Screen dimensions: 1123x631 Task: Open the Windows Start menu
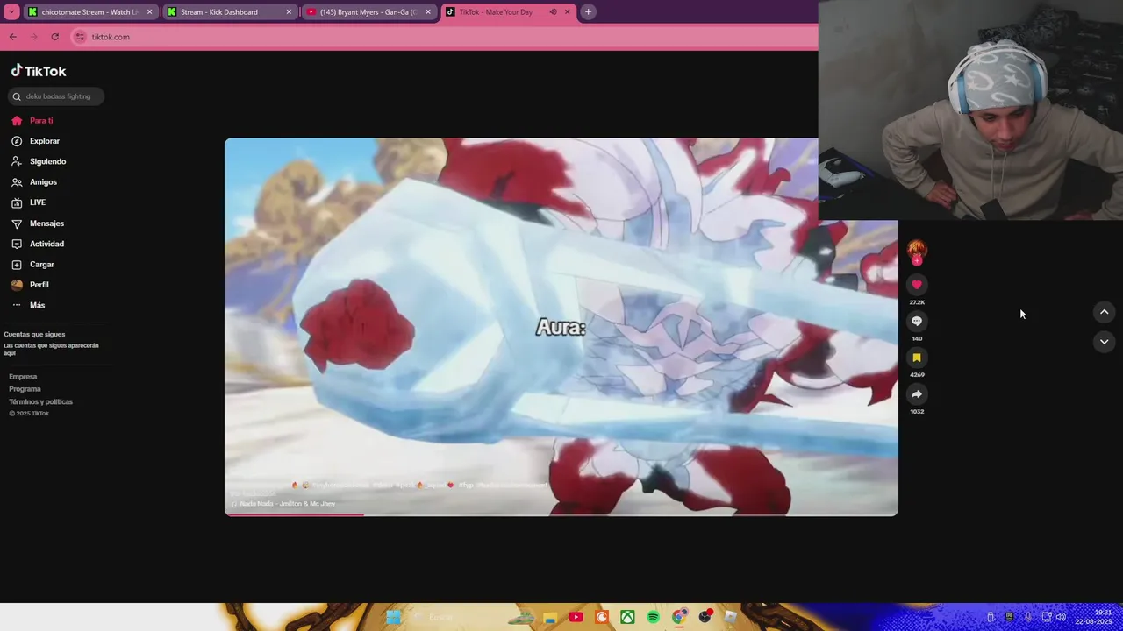click(393, 617)
